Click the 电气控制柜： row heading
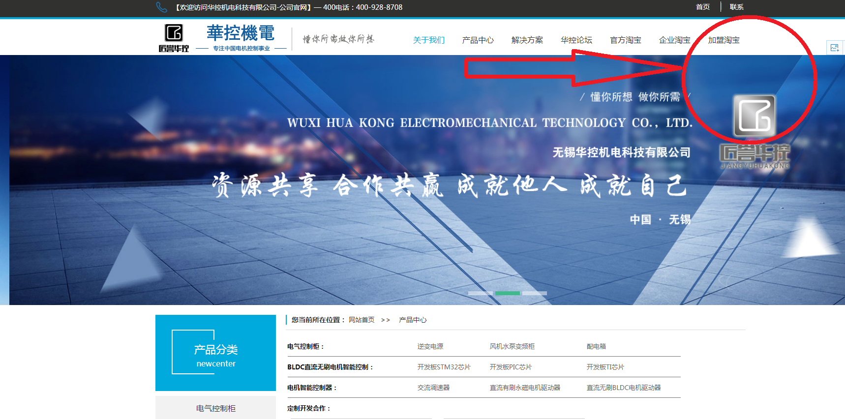Viewport: 845px width, 419px height. (305, 346)
